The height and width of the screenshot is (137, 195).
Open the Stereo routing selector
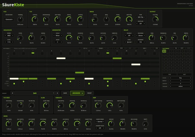(140, 35)
